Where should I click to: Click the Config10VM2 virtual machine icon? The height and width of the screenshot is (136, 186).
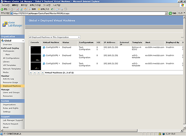[x=44, y=64]
